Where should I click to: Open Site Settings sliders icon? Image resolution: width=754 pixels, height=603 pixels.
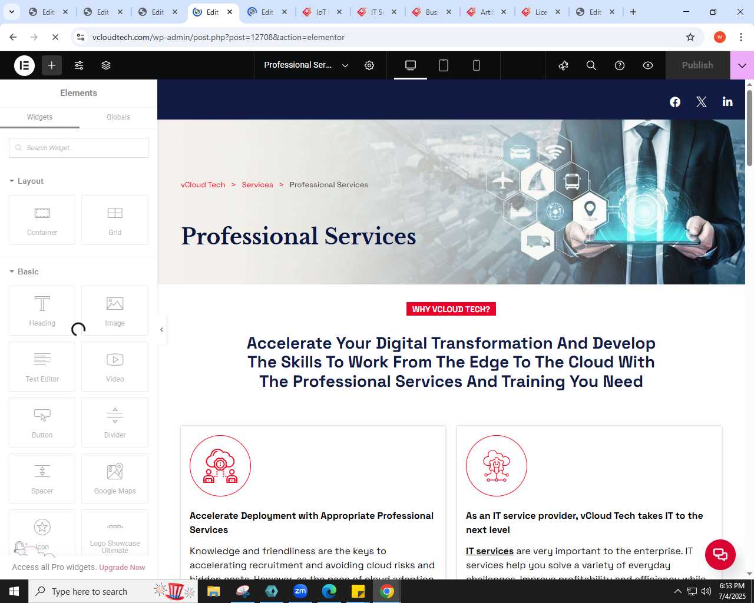(x=79, y=65)
